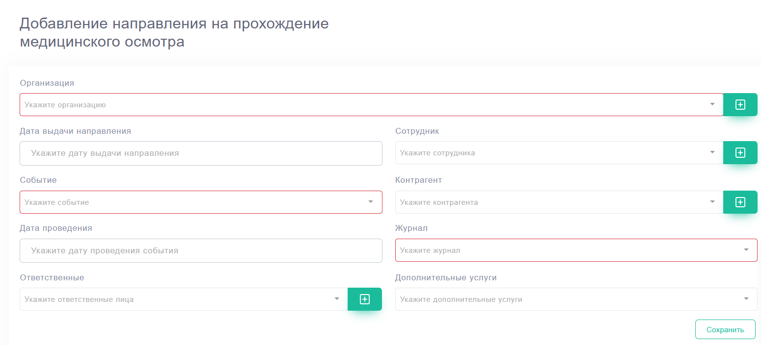Image resolution: width=761 pixels, height=345 pixels.
Task: Open the Контрагент dropdown arrow
Action: point(712,202)
